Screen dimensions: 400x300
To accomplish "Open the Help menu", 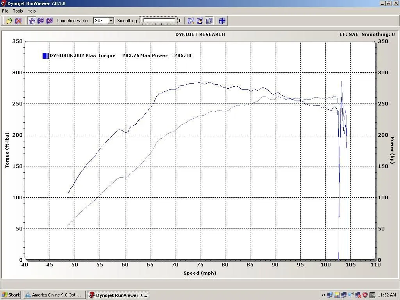I will click(31, 11).
